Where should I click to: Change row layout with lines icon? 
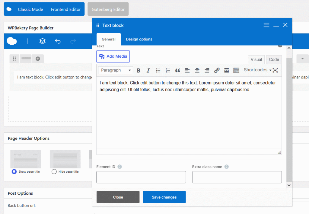point(26,59)
